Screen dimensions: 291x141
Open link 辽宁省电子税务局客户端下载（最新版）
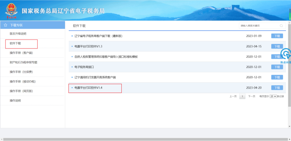click(x=99, y=36)
